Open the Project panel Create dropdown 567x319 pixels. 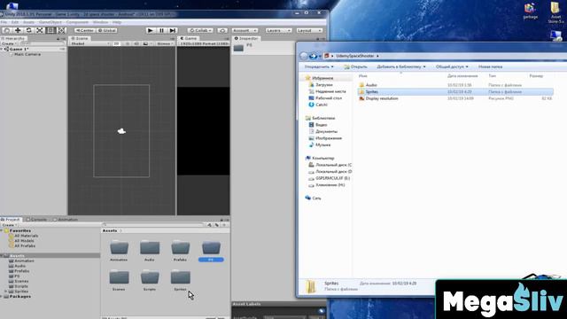9,225
